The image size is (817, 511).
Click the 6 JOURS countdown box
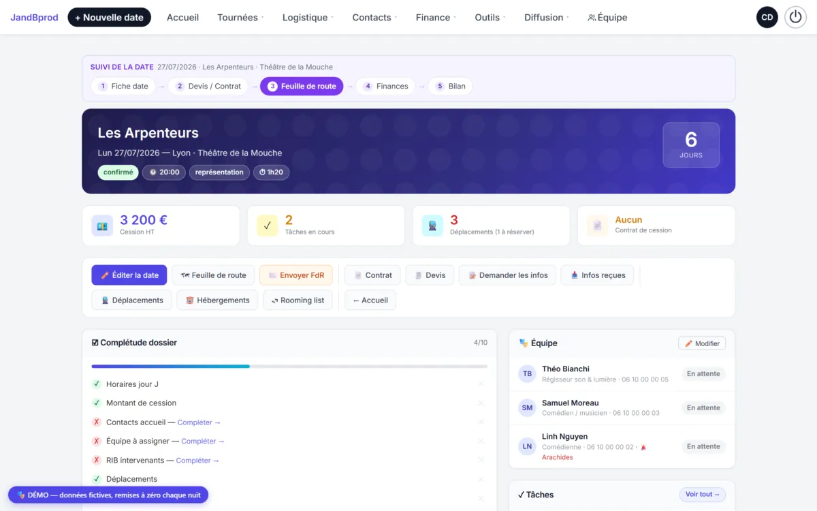(691, 145)
